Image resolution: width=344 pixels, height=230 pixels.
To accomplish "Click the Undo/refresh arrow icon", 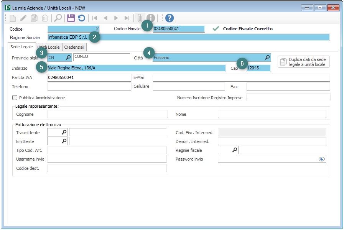I will tap(81, 18).
